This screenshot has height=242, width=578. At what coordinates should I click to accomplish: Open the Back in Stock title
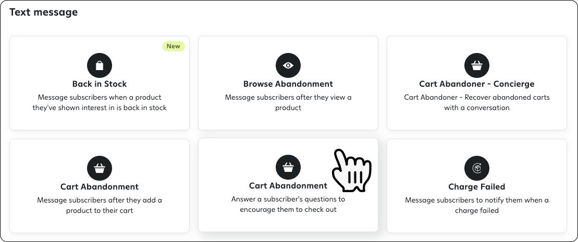pos(100,84)
